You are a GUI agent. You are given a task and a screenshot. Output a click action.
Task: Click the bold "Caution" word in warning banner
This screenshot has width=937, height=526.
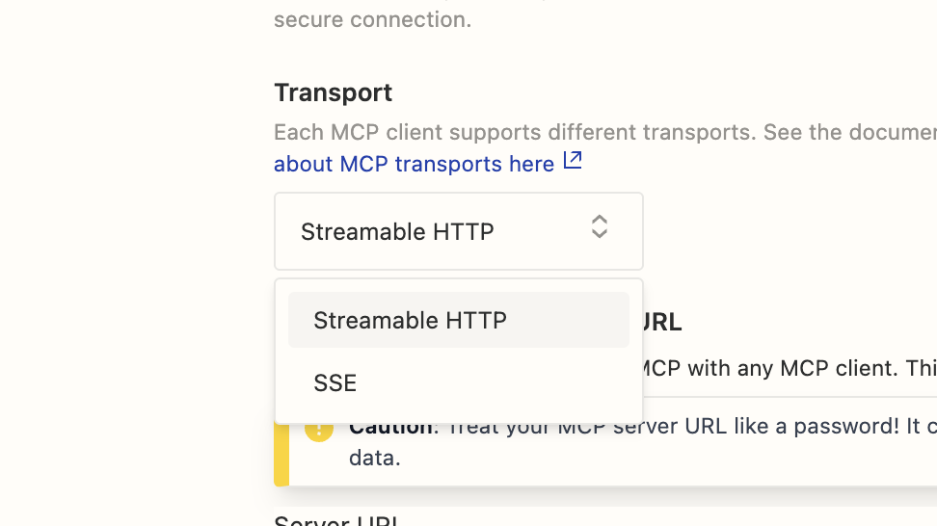390,427
